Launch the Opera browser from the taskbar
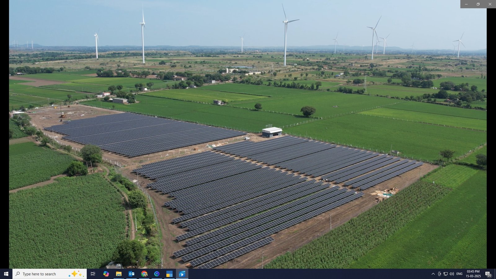 [157, 274]
